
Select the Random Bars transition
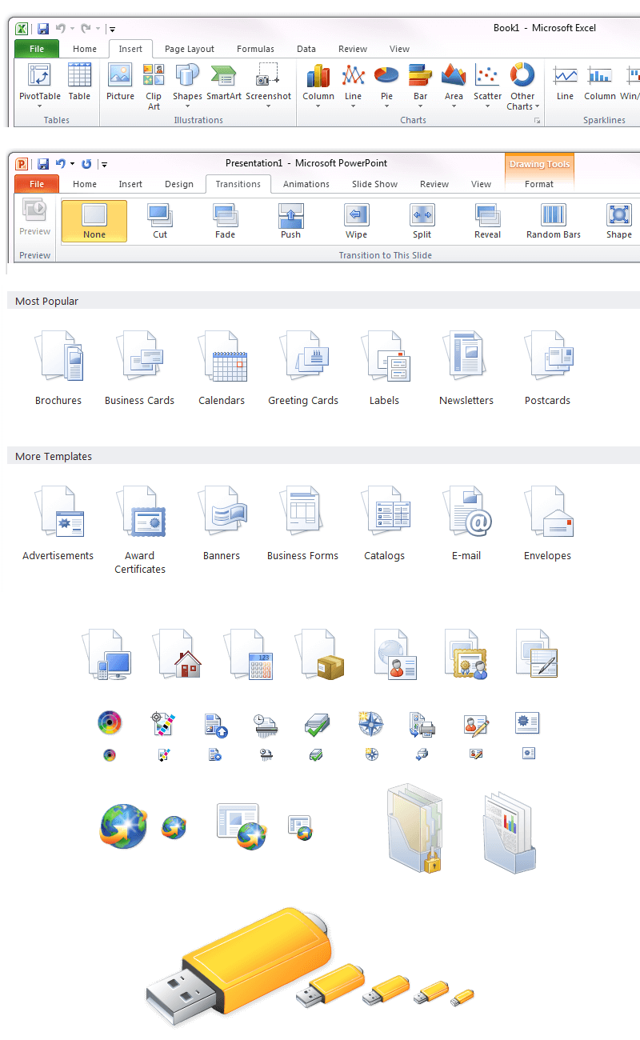(554, 221)
